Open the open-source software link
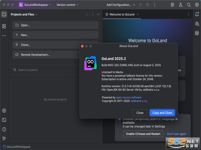The image size is (201, 150). pyautogui.click(x=129, y=97)
